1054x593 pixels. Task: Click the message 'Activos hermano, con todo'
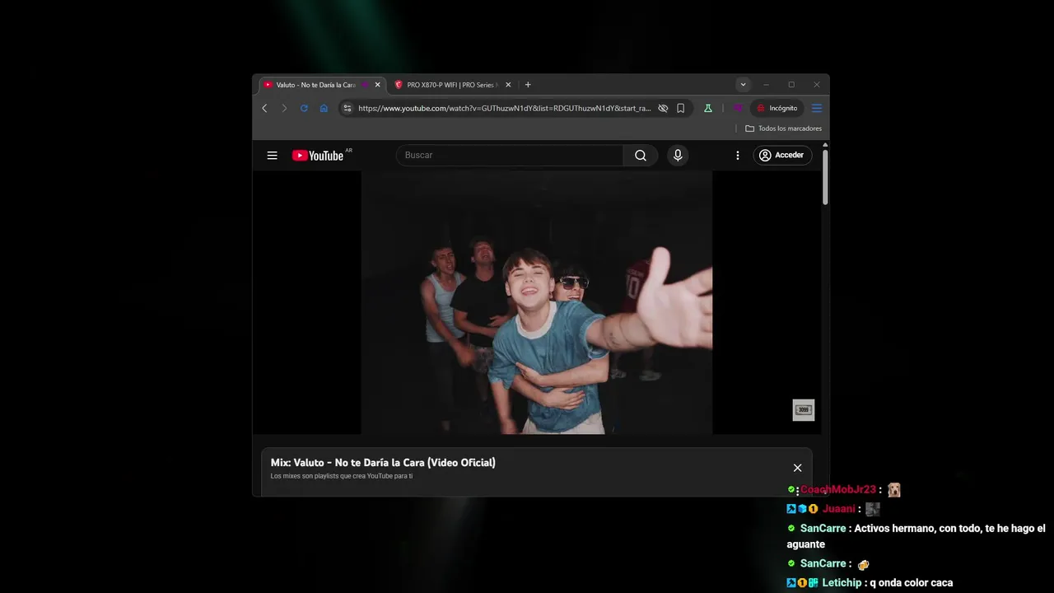pyautogui.click(x=916, y=536)
